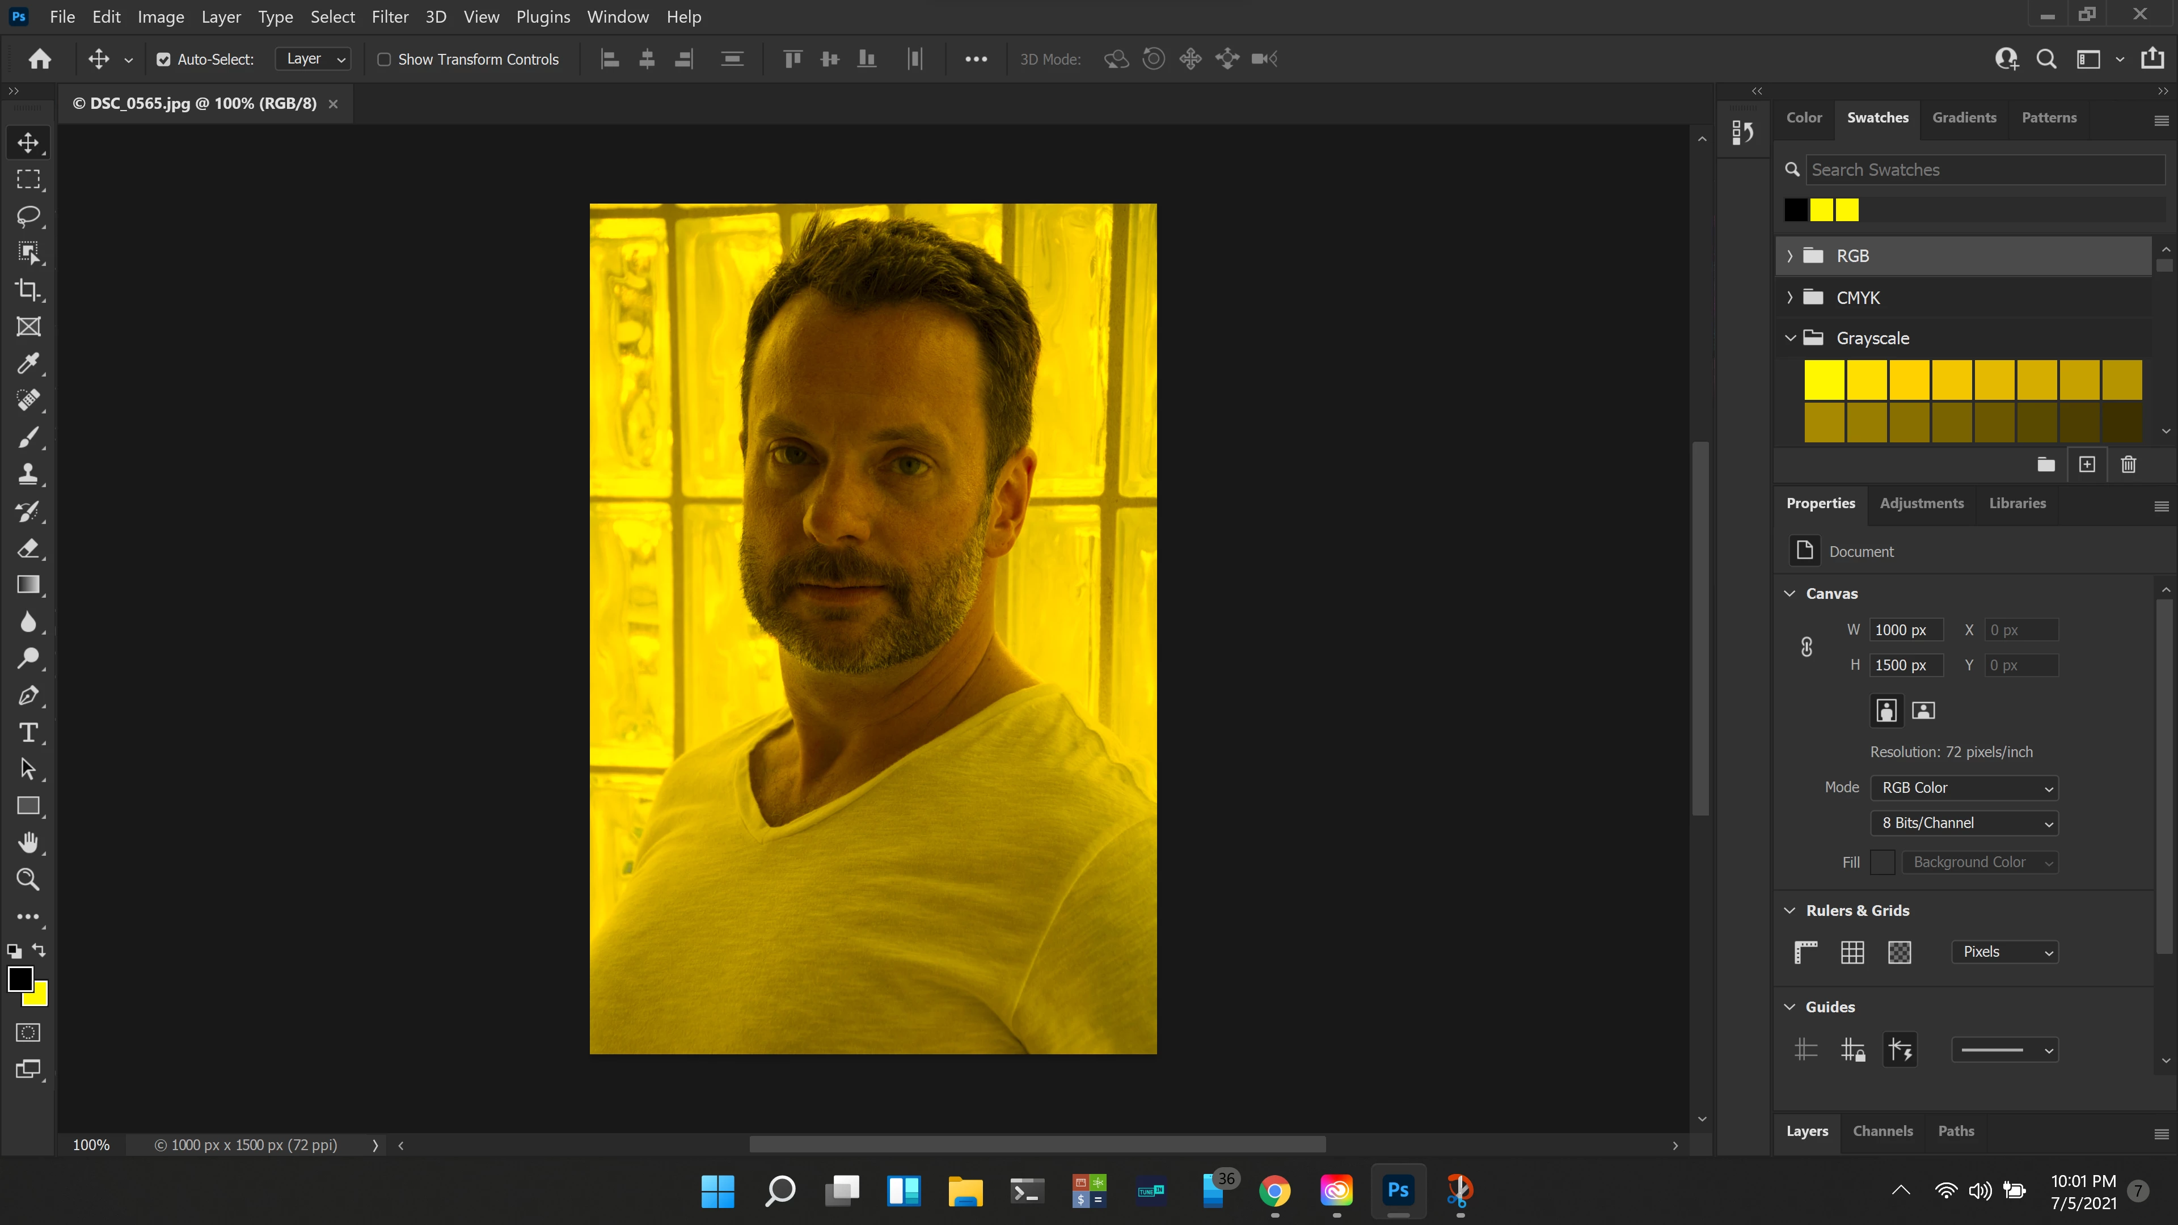
Task: Uncheck the Auto-Select checkbox
Action: coord(163,59)
